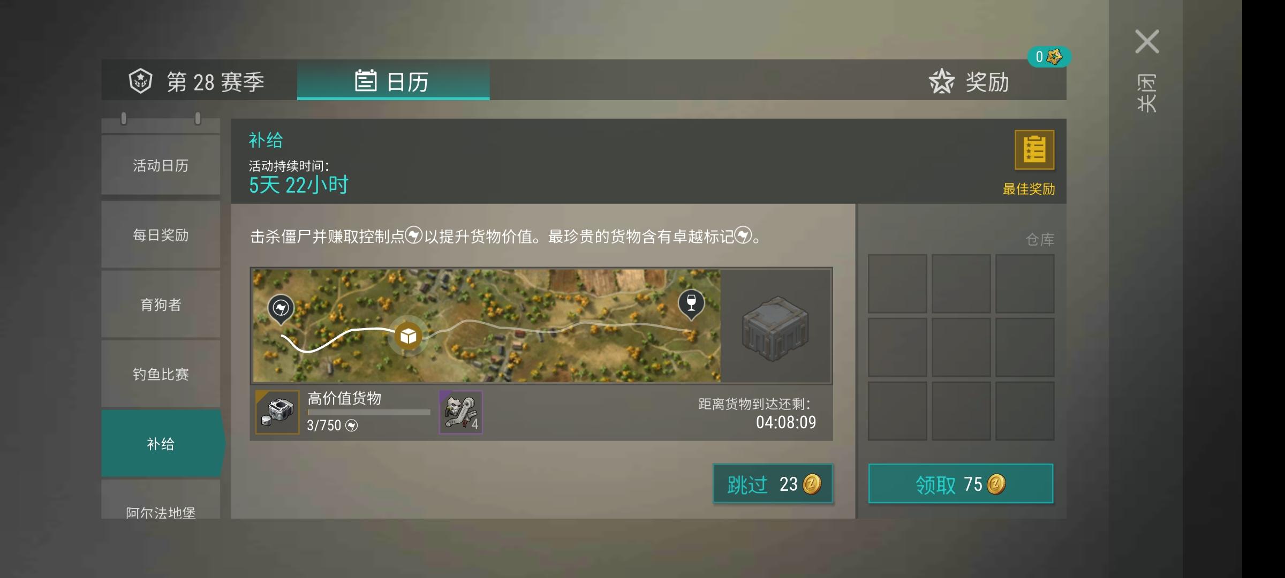The image size is (1285, 578).
Task: Open the 第 28 赛季 tab
Action: [x=199, y=80]
